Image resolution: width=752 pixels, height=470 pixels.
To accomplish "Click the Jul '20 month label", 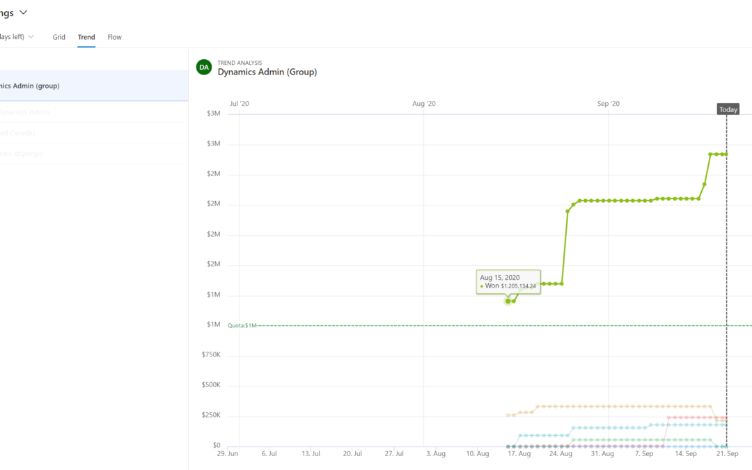I will coord(240,104).
